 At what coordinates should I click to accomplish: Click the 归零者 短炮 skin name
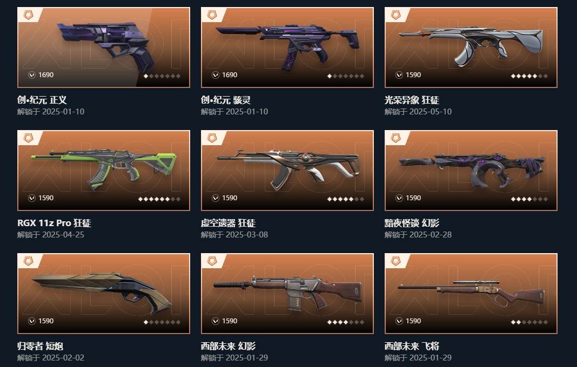pyautogui.click(x=40, y=346)
